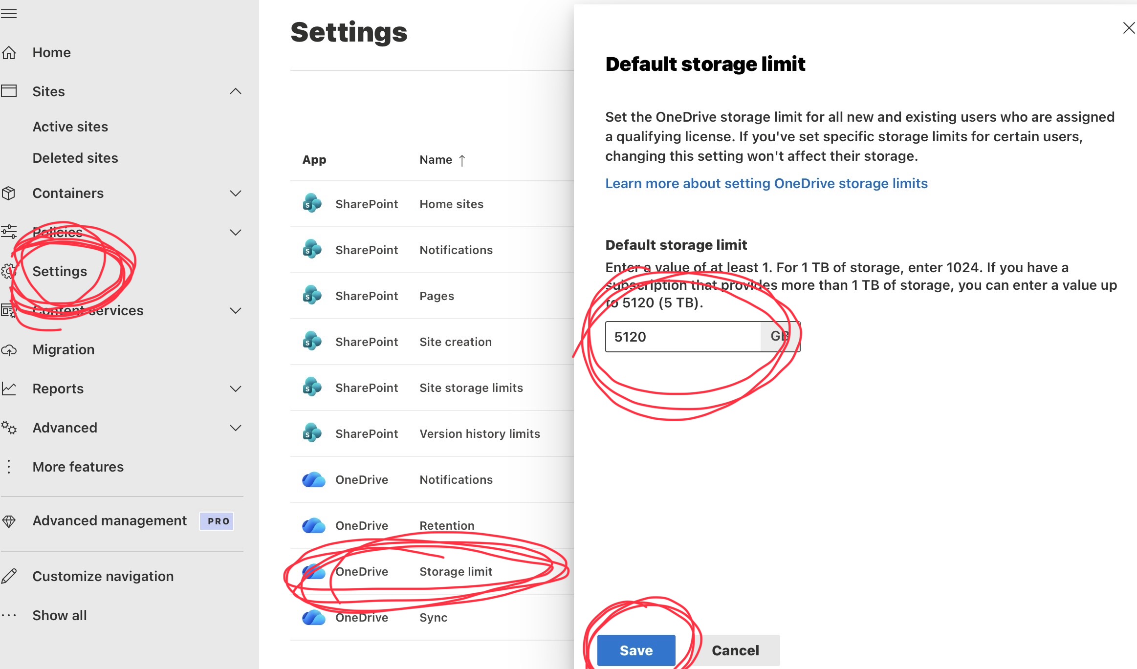
Task: Sort settings by Name column header
Action: (x=436, y=160)
